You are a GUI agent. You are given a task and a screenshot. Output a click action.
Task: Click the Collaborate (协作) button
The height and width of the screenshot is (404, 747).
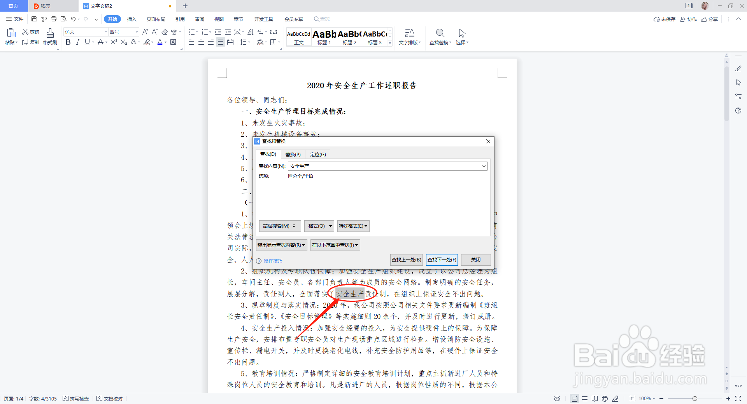tap(688, 19)
